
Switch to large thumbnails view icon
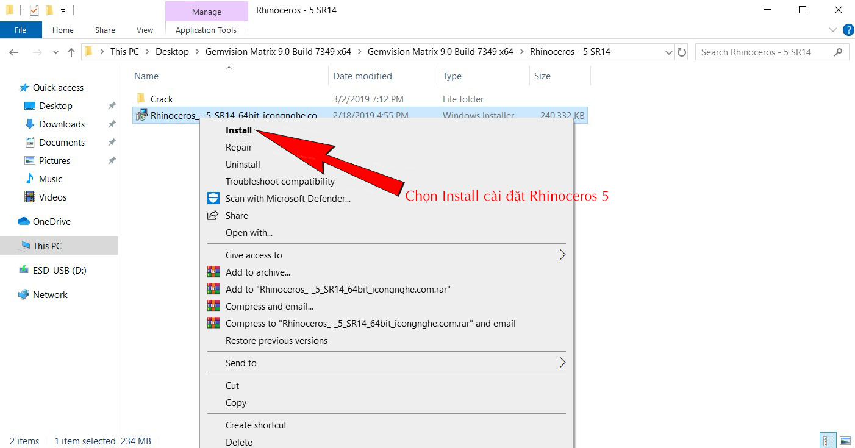[x=845, y=441]
